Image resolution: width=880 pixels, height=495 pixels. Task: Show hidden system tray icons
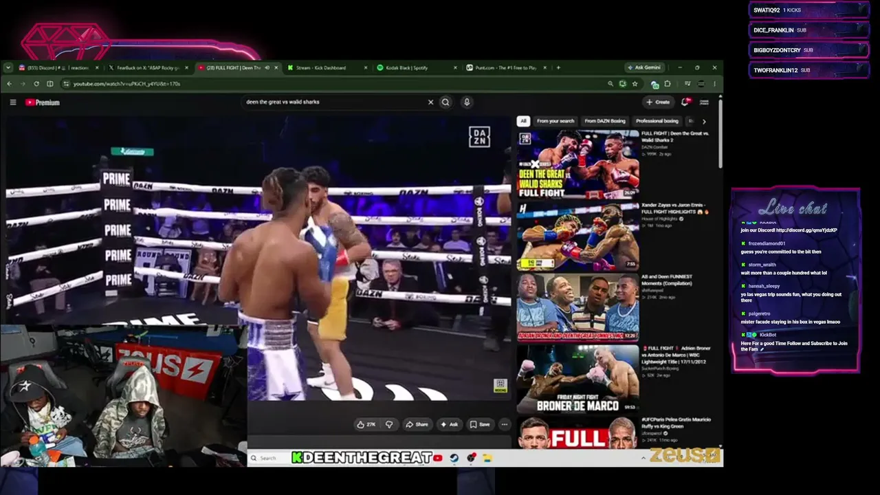[x=643, y=458]
